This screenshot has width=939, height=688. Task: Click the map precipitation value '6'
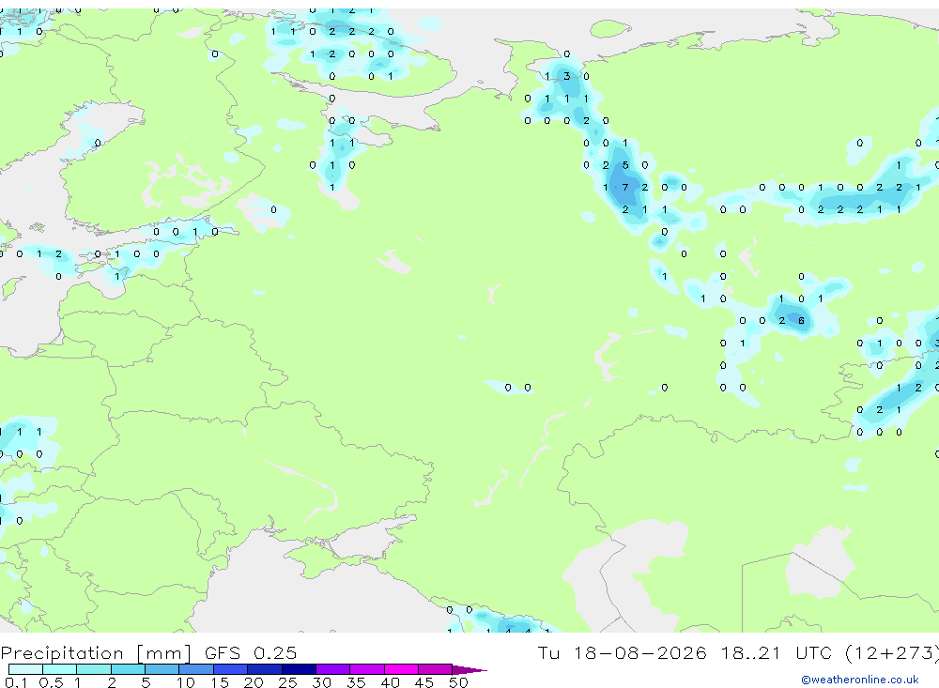801,321
